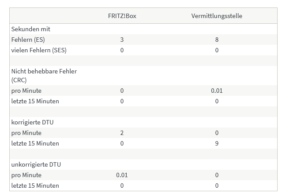Click korrigierte DTU pro Minute value 2
282x193 pixels.
click(x=122, y=133)
